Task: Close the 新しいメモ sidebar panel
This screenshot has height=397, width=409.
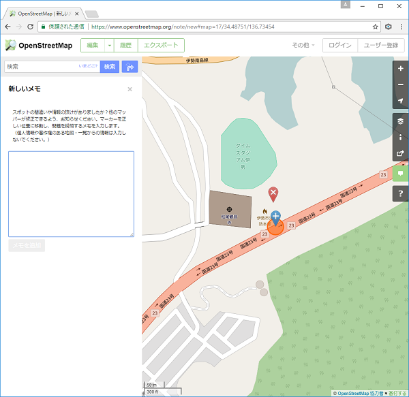Action: 130,89
